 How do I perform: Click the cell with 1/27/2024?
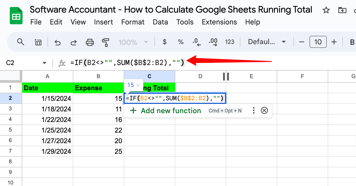47,141
